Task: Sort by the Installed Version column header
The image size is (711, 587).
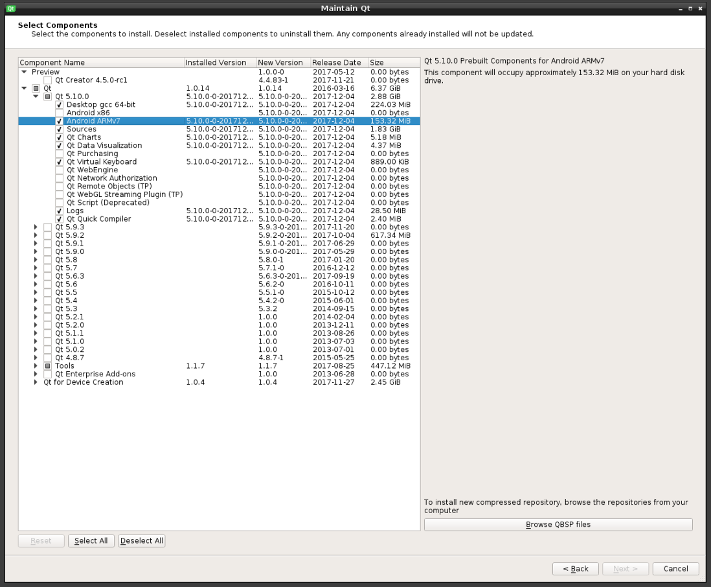Action: [x=220, y=63]
